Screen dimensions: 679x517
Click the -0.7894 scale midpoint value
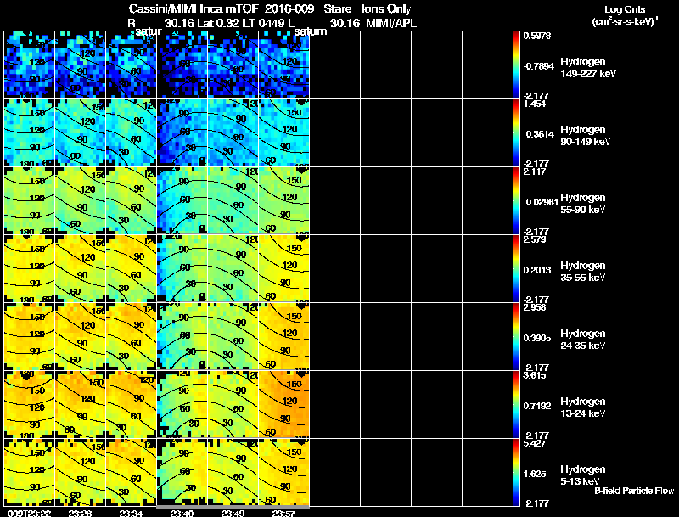[x=538, y=66]
